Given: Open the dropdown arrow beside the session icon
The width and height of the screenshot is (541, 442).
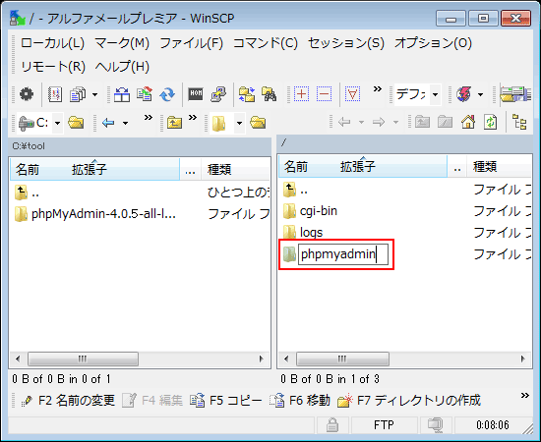Looking at the screenshot, I should [480, 94].
